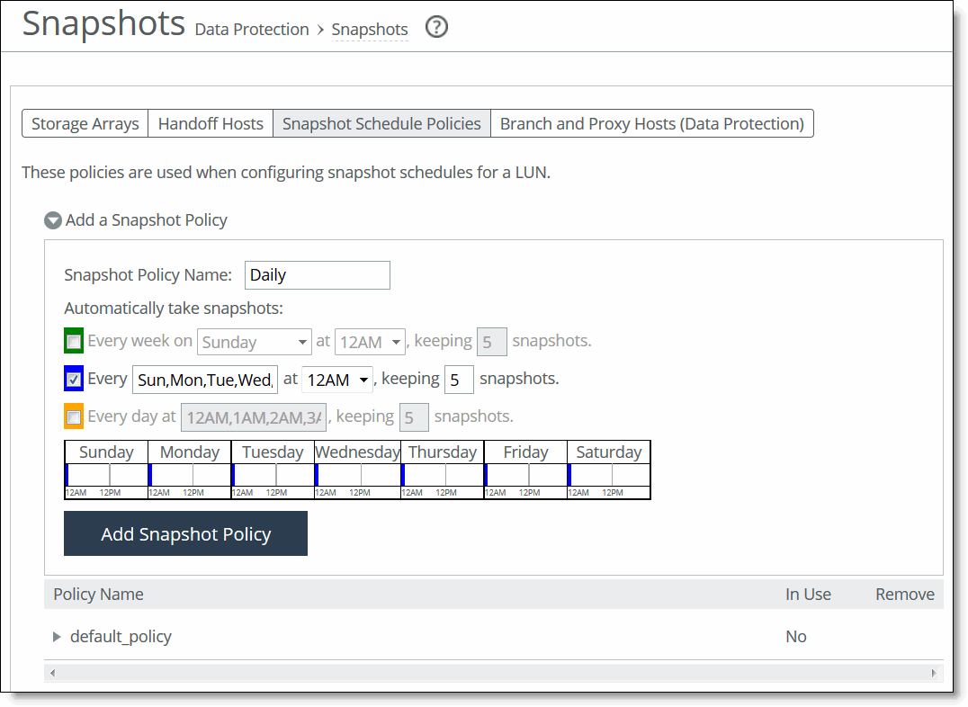Open the weekly snapshot day dropdown arrow
Image resolution: width=968 pixels, height=707 pixels.
pos(302,342)
